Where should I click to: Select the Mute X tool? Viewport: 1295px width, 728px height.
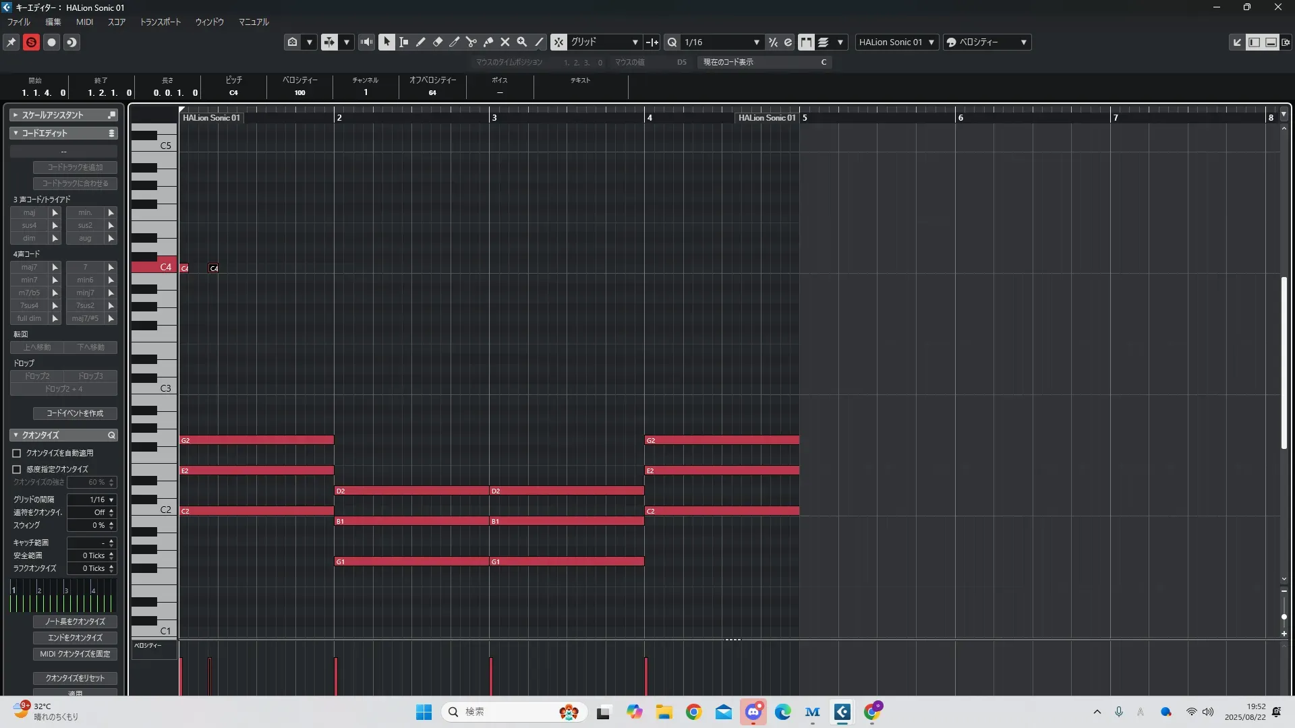[x=505, y=42]
